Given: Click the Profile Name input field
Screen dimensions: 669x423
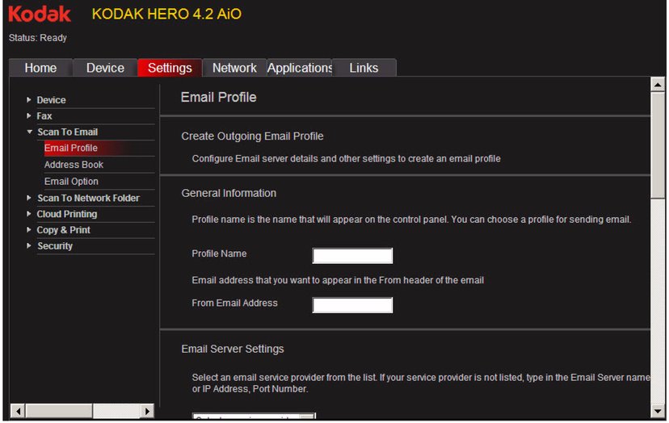Looking at the screenshot, I should point(352,256).
